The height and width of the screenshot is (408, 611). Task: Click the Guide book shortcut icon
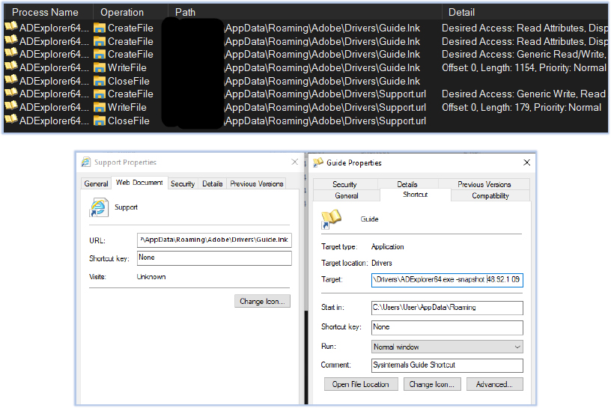tap(331, 219)
